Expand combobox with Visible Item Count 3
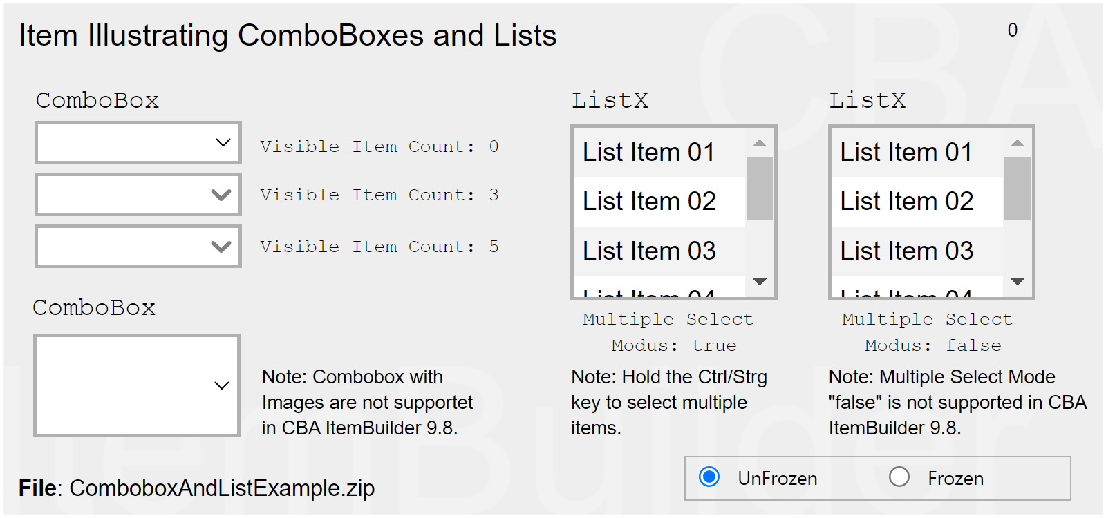The height and width of the screenshot is (518, 1106). click(221, 195)
